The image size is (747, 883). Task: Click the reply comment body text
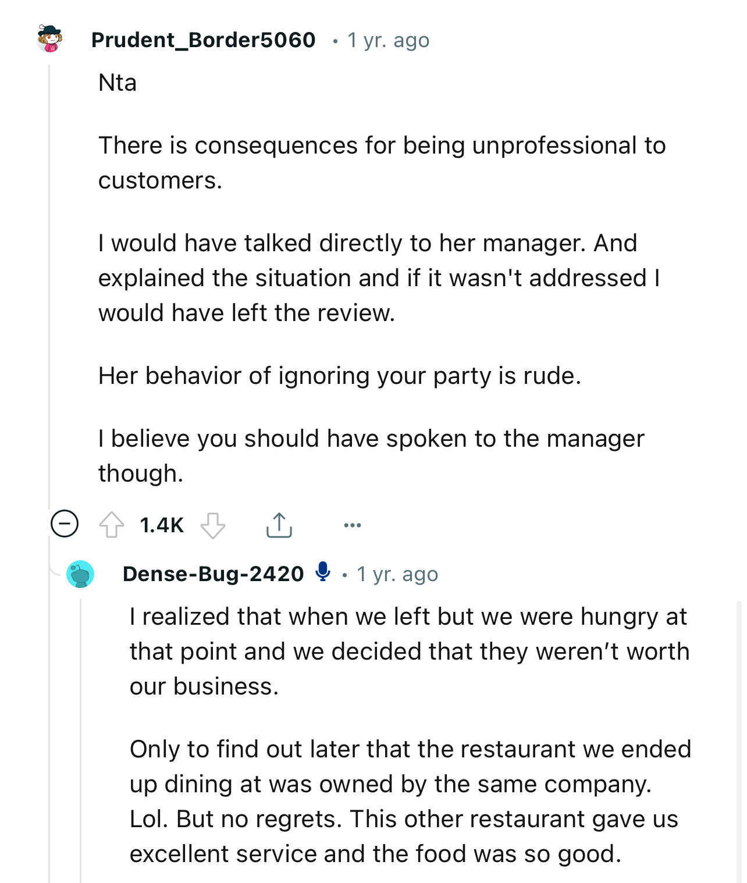[407, 650]
